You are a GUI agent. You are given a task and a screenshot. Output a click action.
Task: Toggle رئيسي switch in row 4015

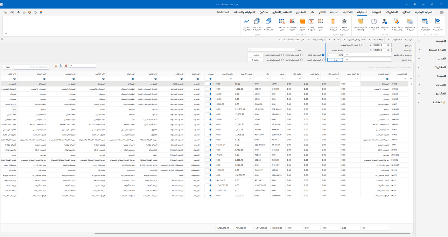(209, 195)
